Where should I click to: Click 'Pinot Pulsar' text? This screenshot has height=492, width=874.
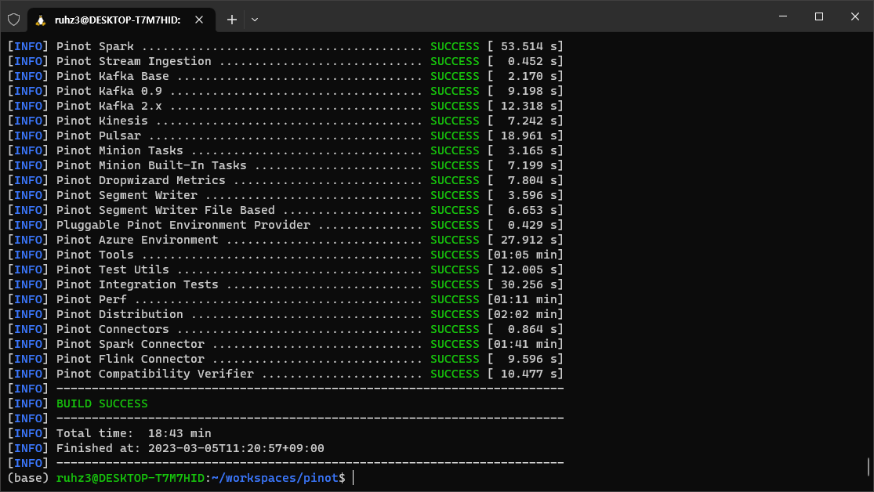(99, 136)
